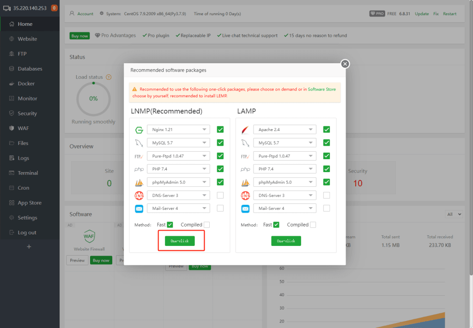The width and height of the screenshot is (473, 328).
Task: Expand the Apache 2.4 version dropdown
Action: [x=285, y=130]
